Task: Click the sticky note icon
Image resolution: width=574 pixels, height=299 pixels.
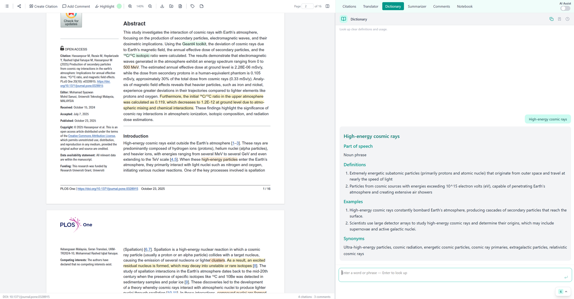Action: pos(202,6)
